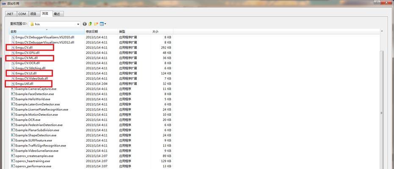Click the icon of Example.HelloWorld.exe
This screenshot has width=394, height=169.
click(13, 99)
